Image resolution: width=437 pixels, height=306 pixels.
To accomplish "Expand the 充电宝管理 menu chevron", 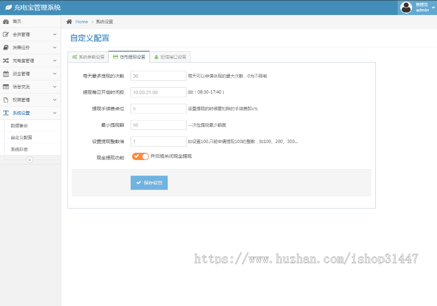I will [x=54, y=61].
